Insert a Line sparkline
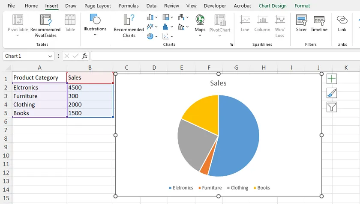This screenshot has height=204, width=360. coord(245,24)
